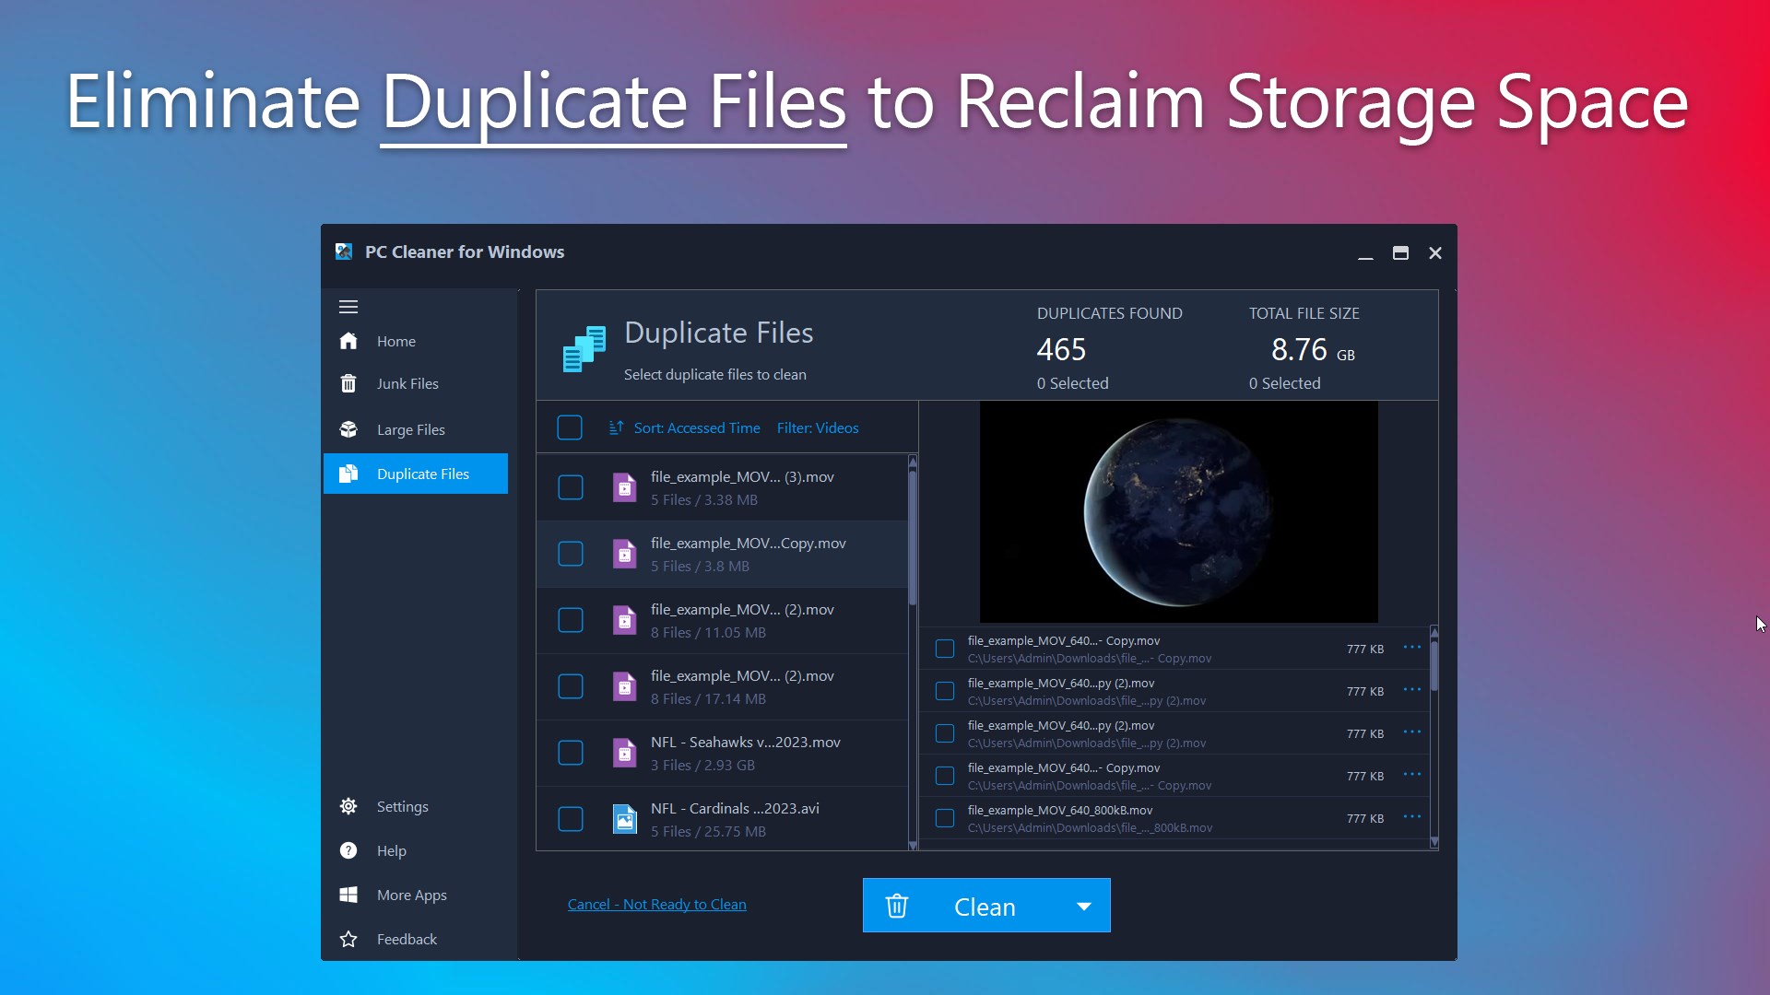Expand the Clean button dropdown arrow
This screenshot has height=995, width=1770.
[1084, 907]
